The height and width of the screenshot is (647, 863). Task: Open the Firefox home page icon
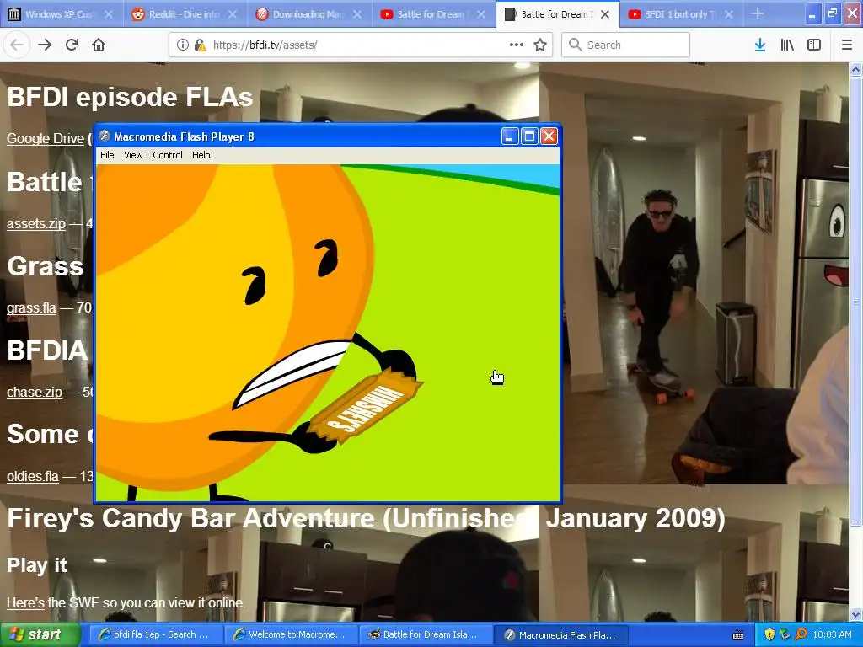pyautogui.click(x=99, y=45)
